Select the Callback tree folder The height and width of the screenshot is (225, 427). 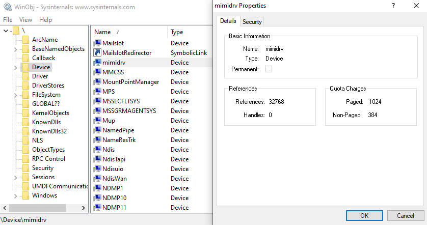(x=44, y=58)
